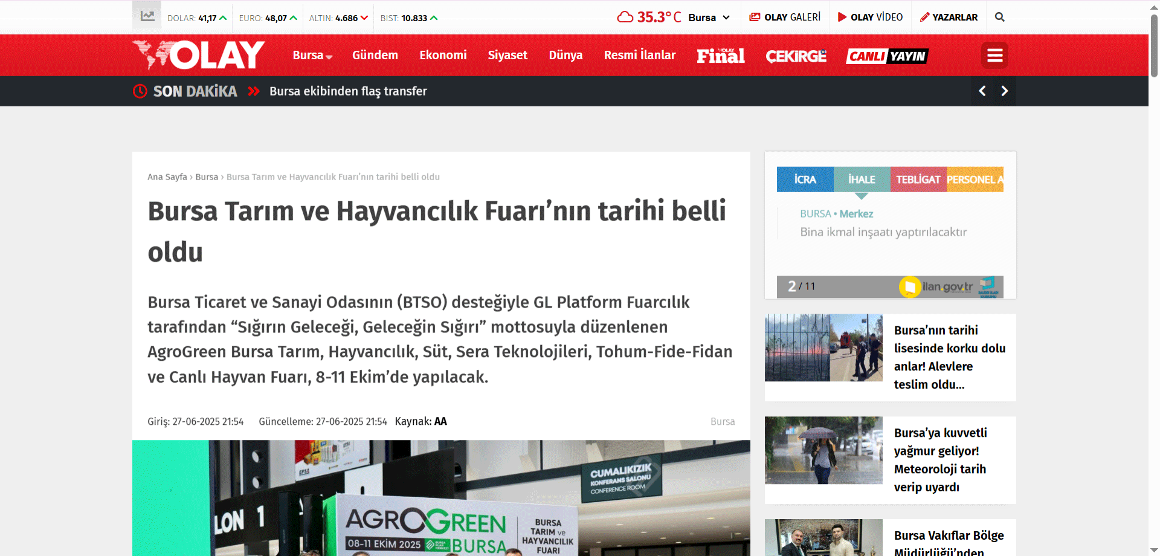Open the Canlı Yayın live broadcast logo
The height and width of the screenshot is (556, 1160).
point(886,56)
